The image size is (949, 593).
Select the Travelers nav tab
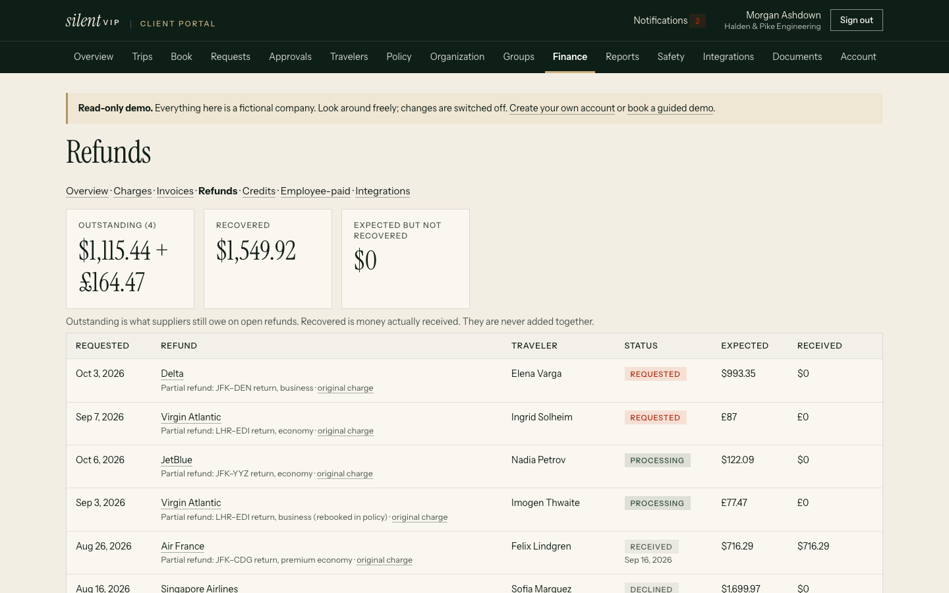[x=349, y=57]
